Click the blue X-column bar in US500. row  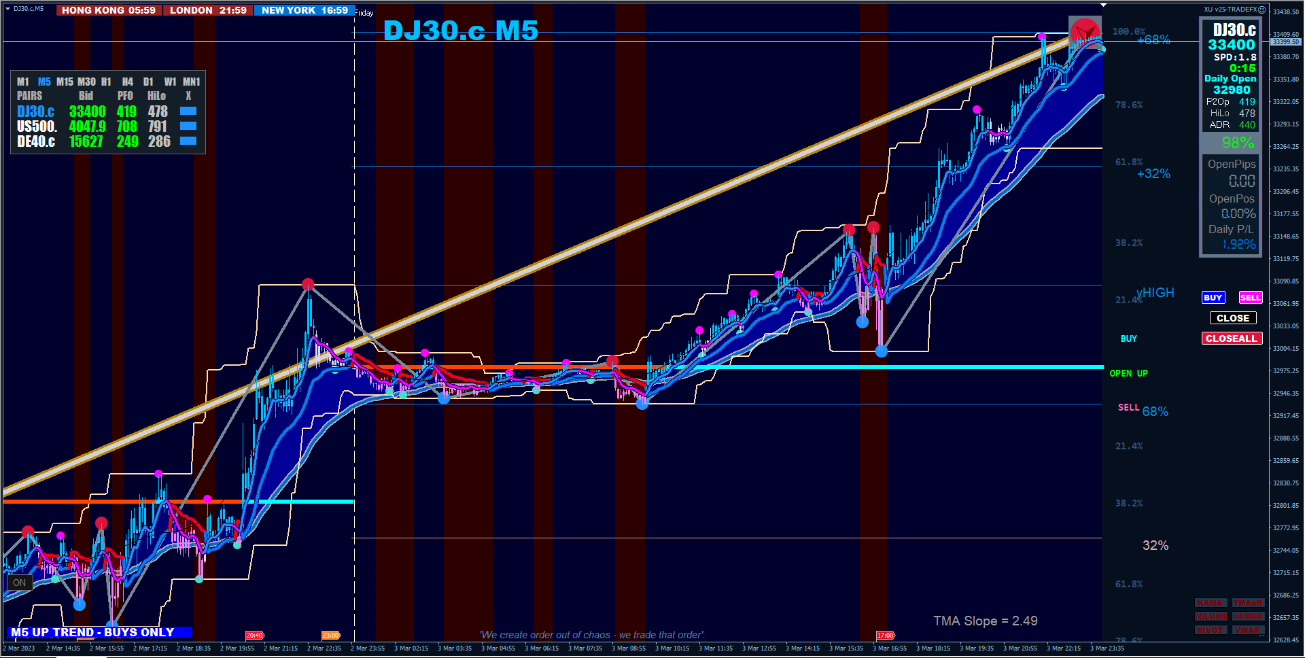[188, 126]
